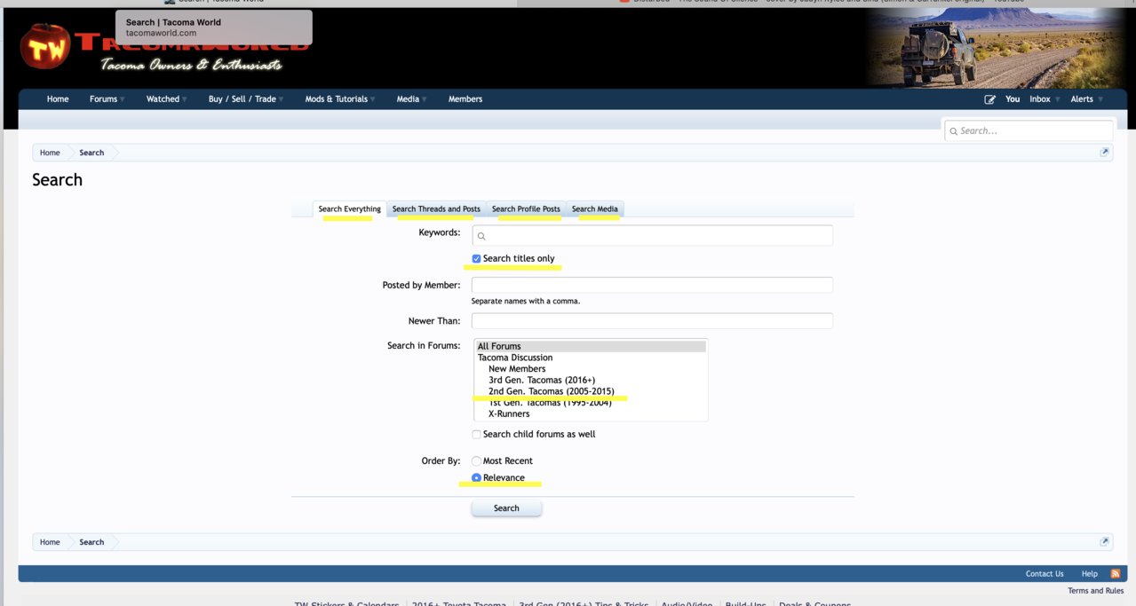This screenshot has height=606, width=1136.
Task: Select 2nd Gen. Tacomas (2005-2015) forum
Action: (x=591, y=391)
